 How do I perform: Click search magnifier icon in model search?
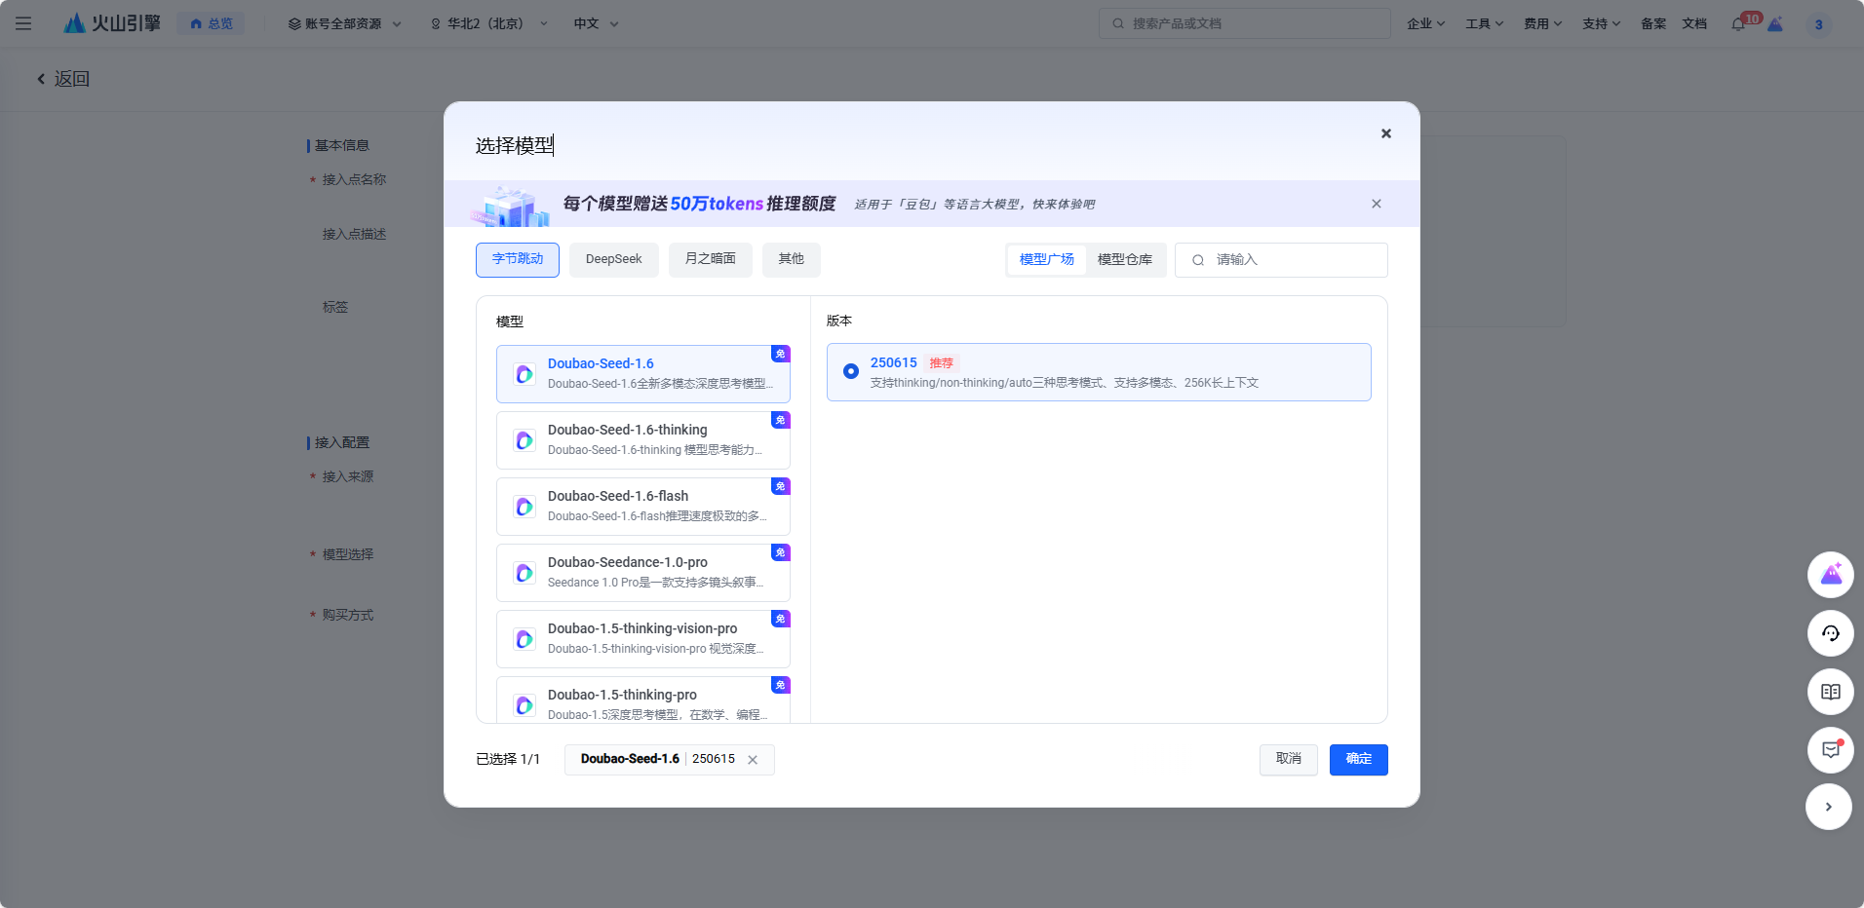[x=1198, y=260]
